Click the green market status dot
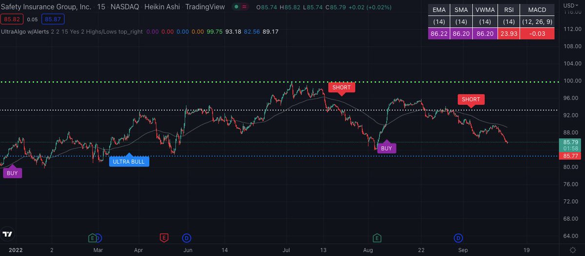The height and width of the screenshot is (256, 585). coord(236,7)
